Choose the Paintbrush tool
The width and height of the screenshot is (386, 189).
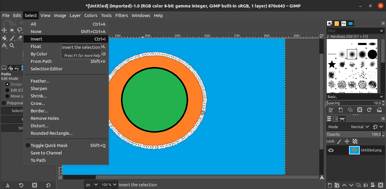(x=12, y=38)
